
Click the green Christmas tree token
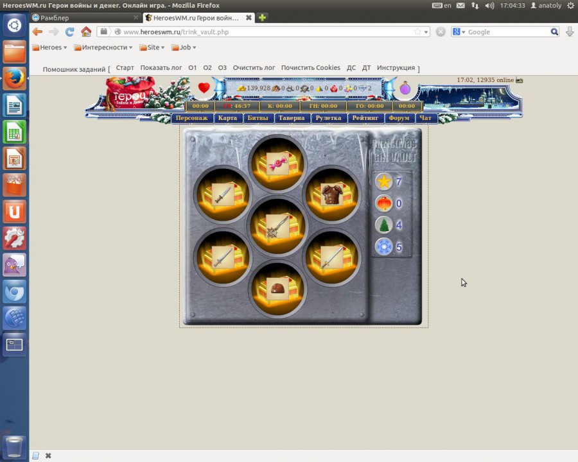pyautogui.click(x=383, y=225)
